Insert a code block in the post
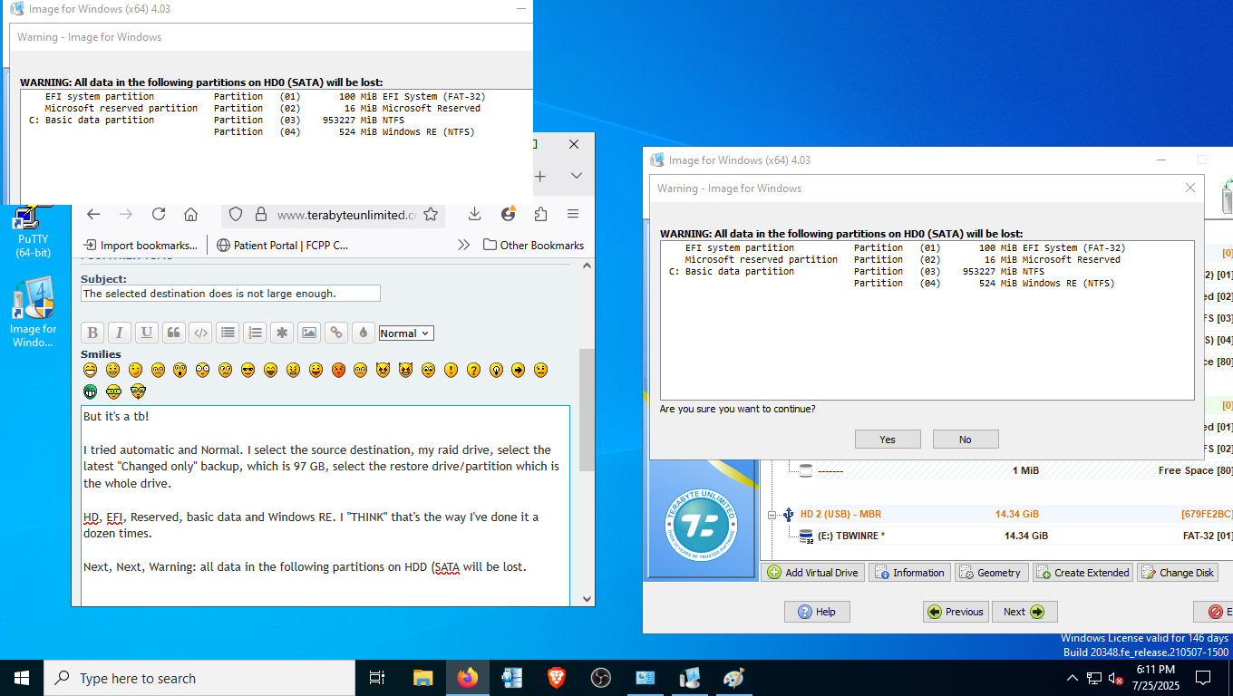This screenshot has height=696, width=1233. click(200, 333)
